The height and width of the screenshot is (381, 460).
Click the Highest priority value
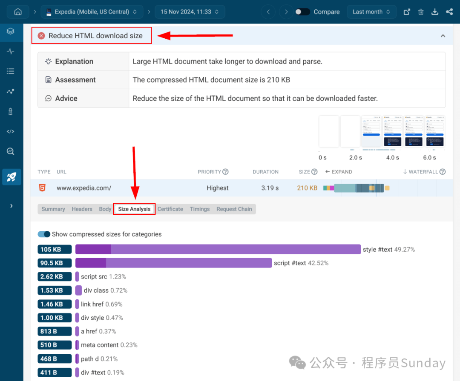point(217,188)
